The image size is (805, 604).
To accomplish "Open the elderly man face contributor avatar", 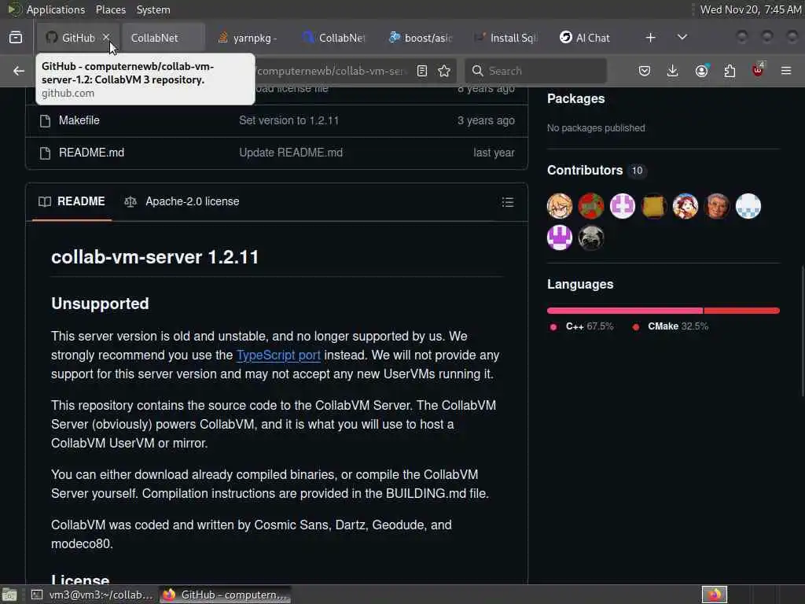I will pyautogui.click(x=717, y=207).
